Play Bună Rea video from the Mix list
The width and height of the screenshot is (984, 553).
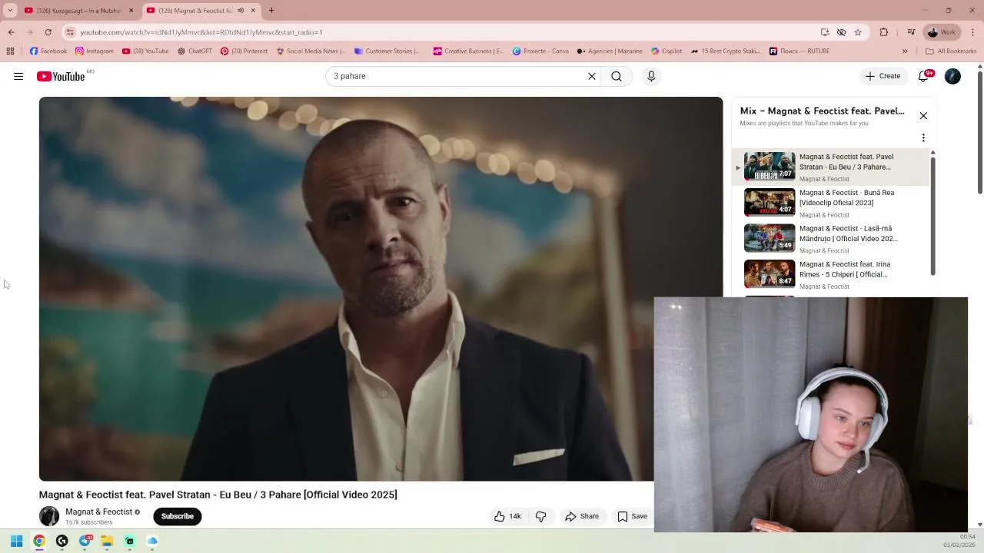pos(832,203)
